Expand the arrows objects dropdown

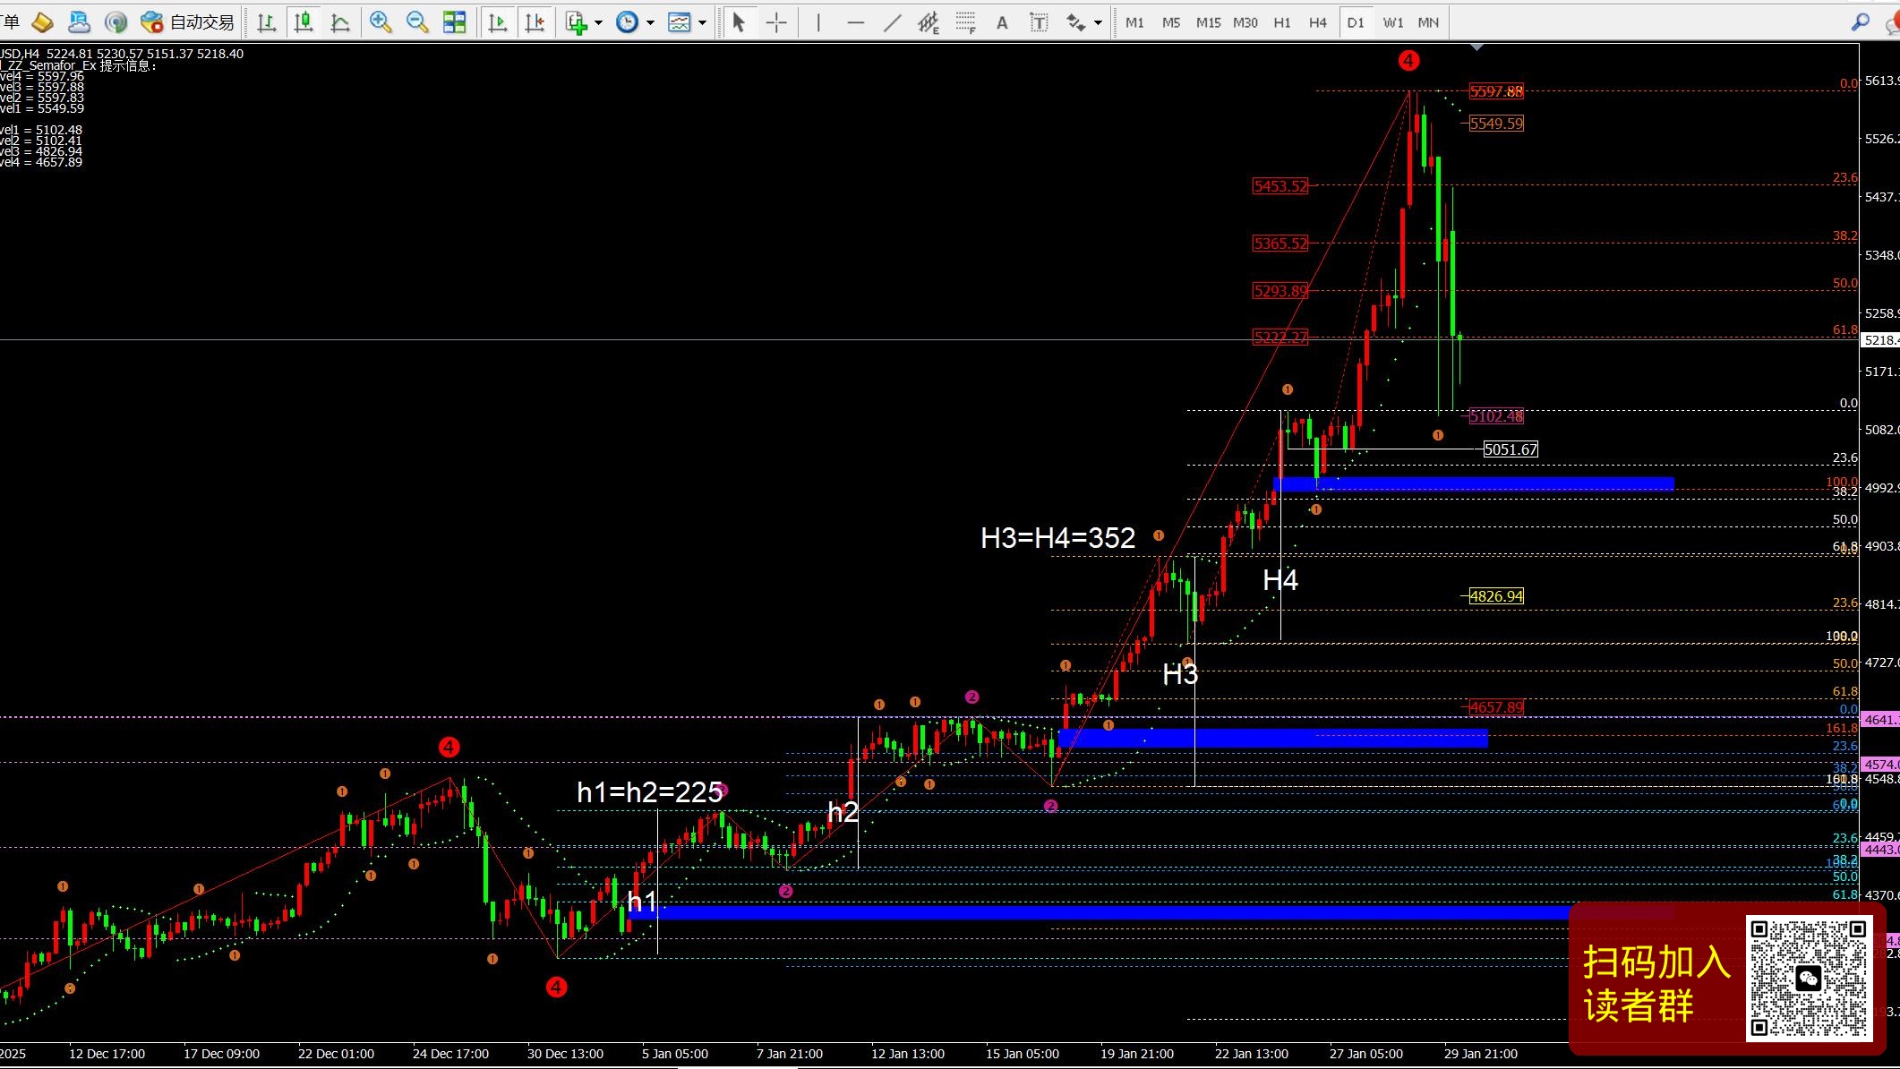(1098, 22)
